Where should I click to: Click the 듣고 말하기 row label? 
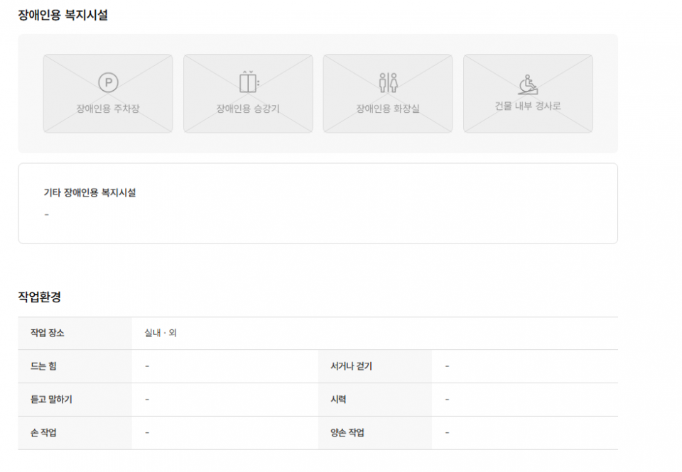50,400
